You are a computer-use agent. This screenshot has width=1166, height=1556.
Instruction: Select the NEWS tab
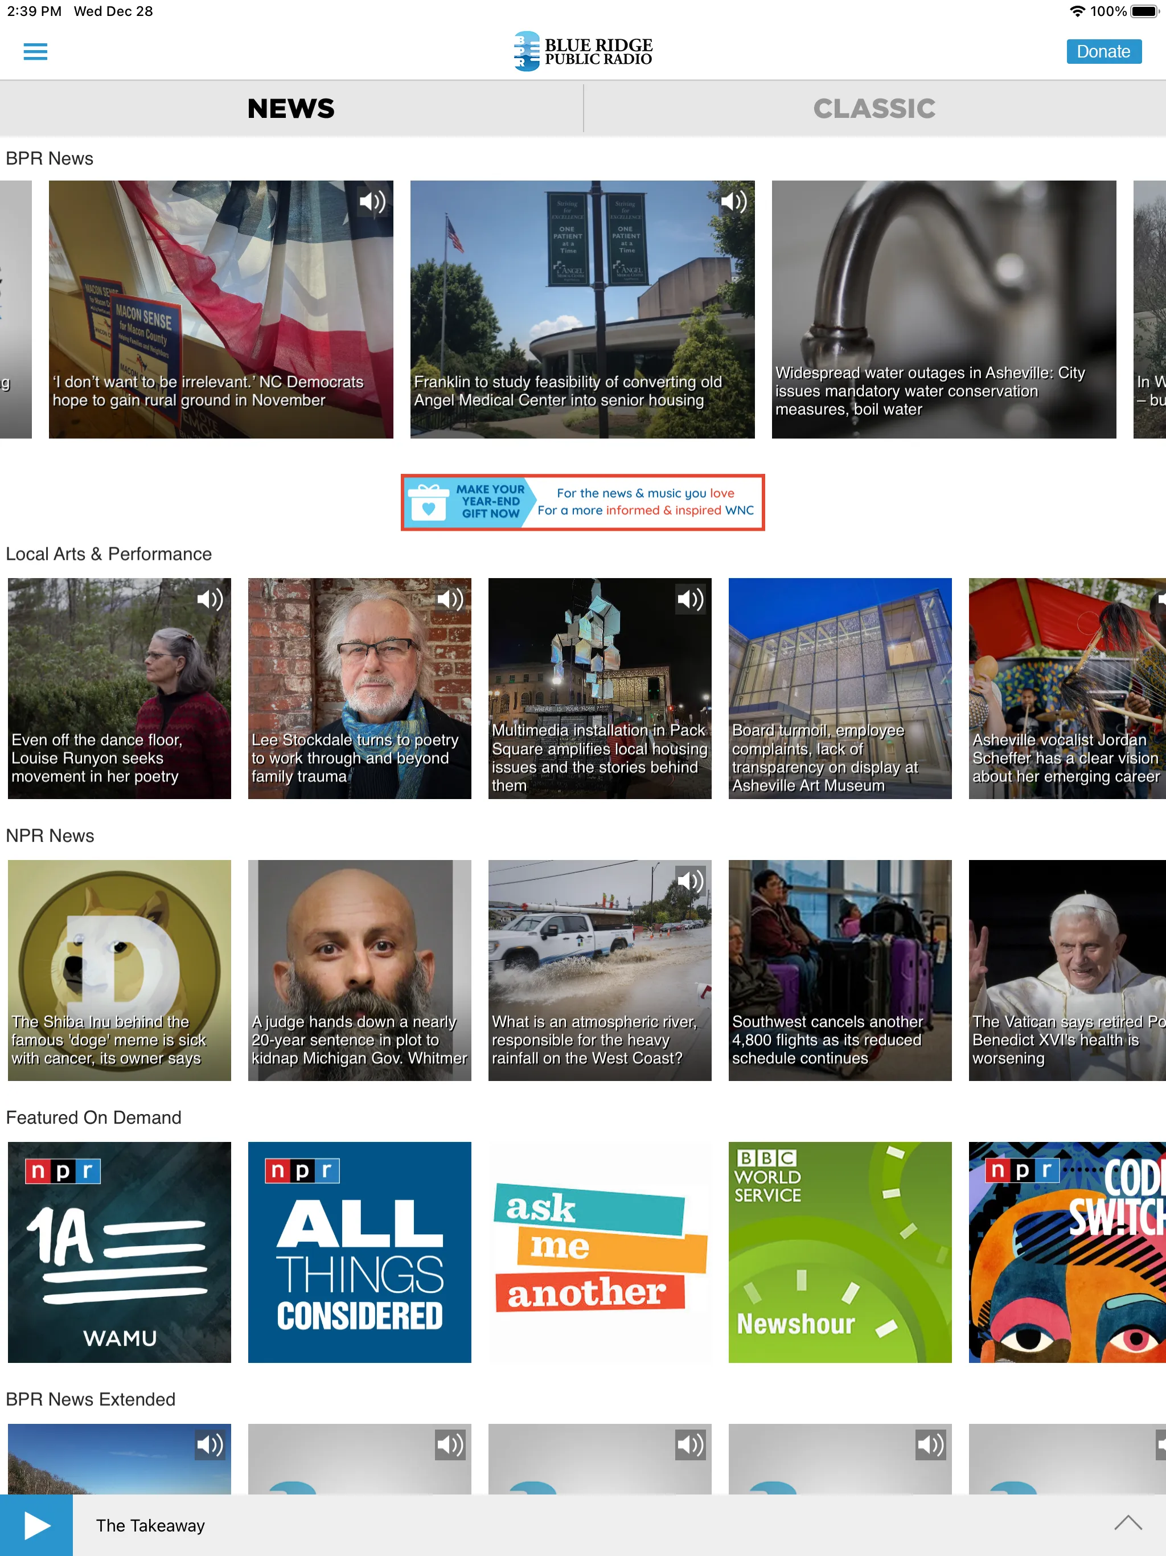291,109
